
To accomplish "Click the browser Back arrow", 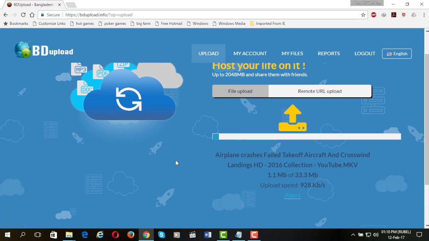I will click(5, 15).
